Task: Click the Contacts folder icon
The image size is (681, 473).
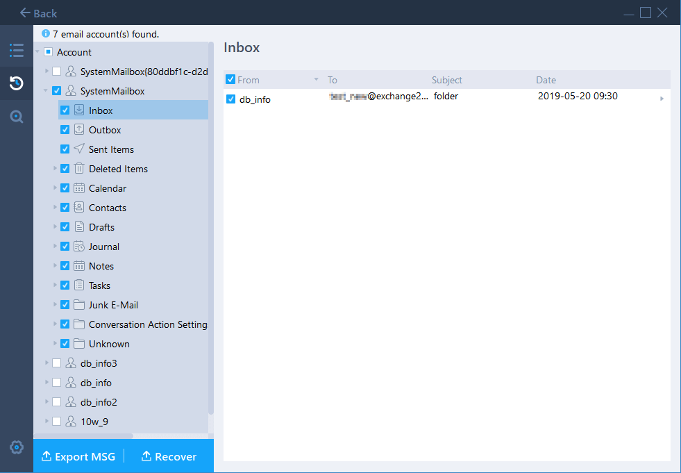Action: click(79, 208)
